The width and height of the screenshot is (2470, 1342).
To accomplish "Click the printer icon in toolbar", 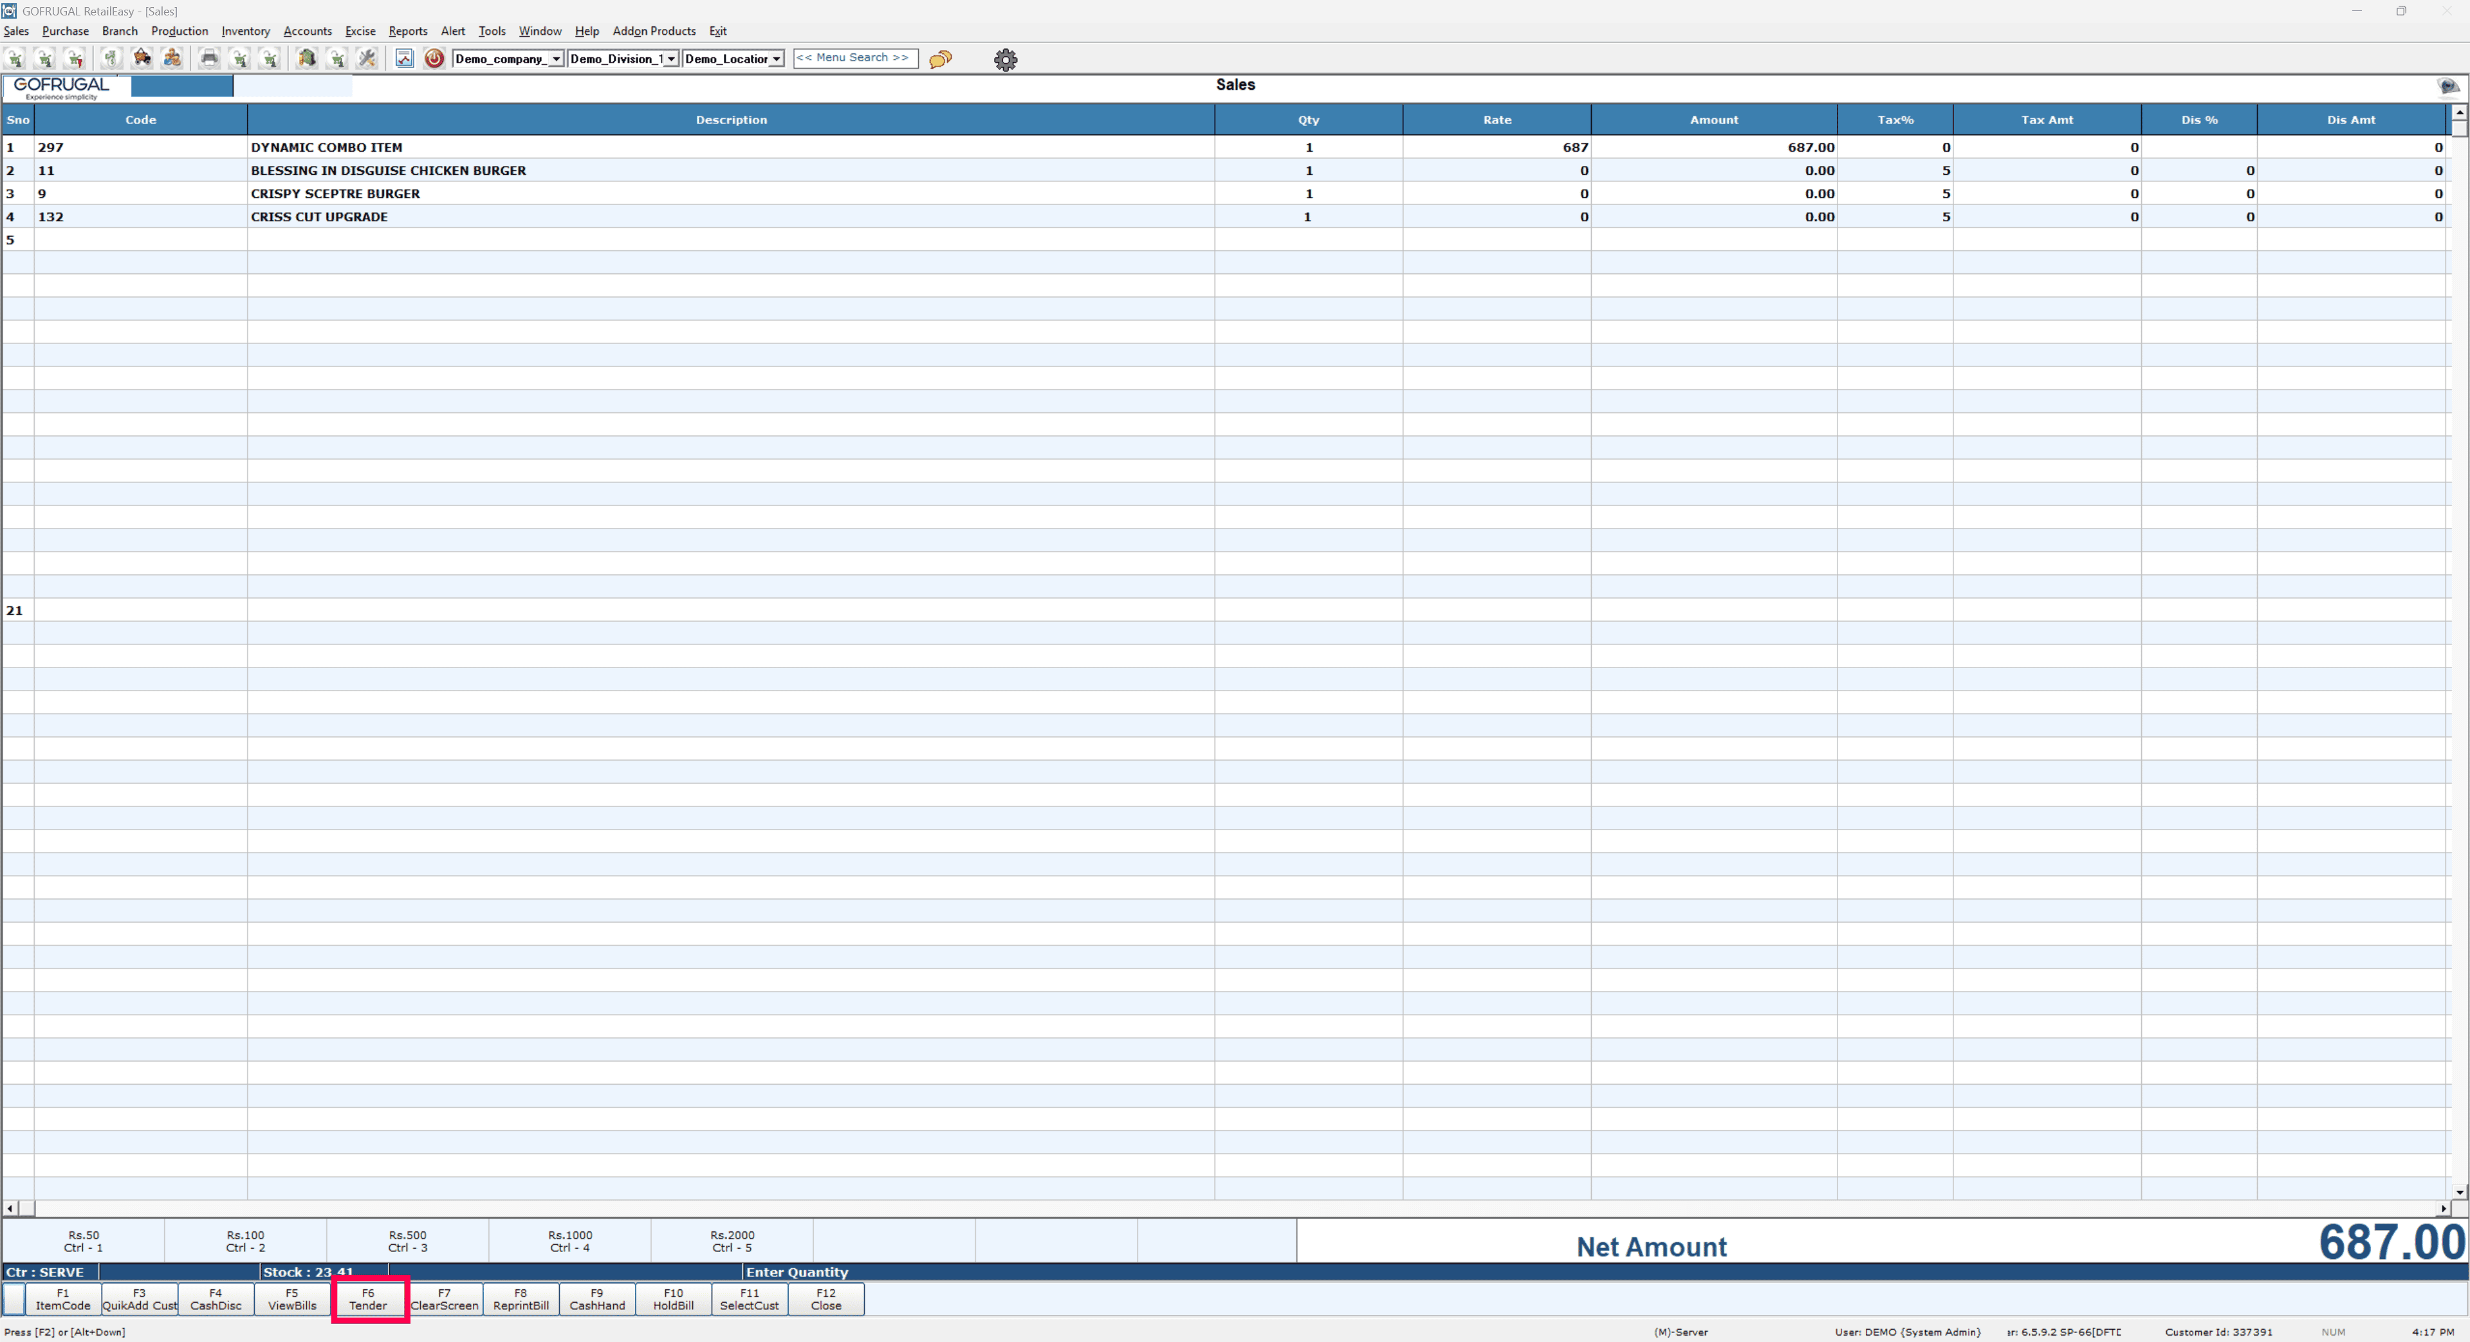I will [209, 59].
